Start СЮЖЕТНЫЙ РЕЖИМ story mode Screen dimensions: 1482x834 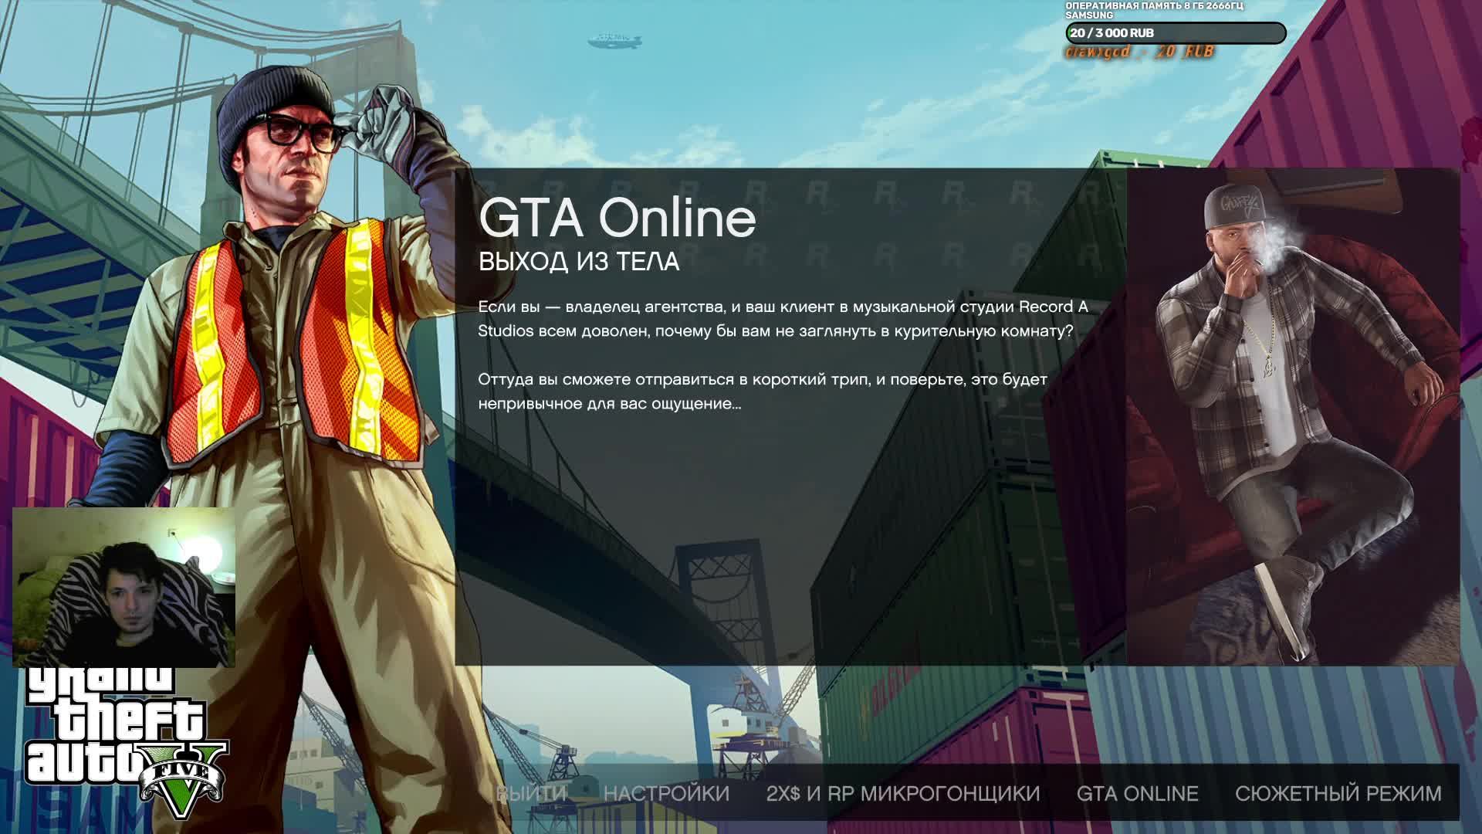(x=1338, y=793)
